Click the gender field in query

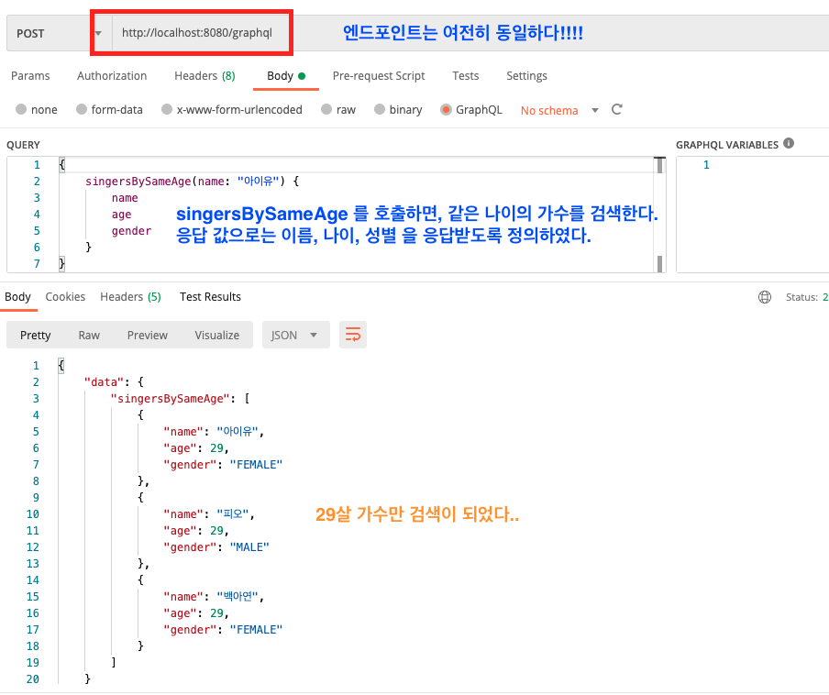click(x=131, y=231)
